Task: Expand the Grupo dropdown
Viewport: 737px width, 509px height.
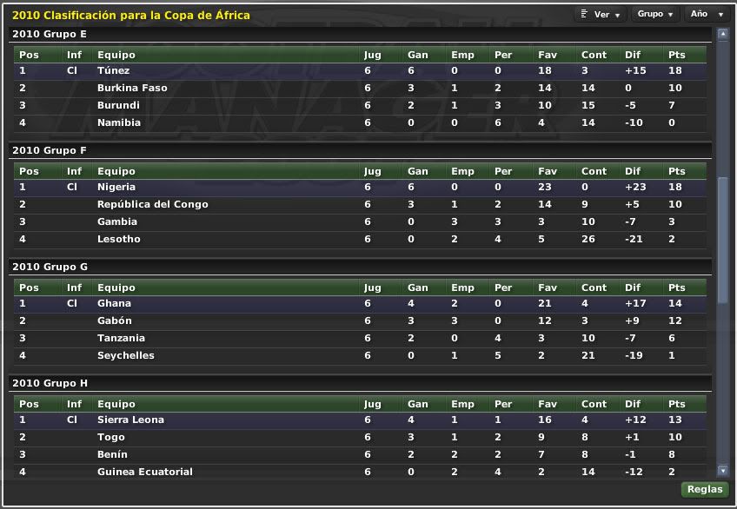Action: (x=655, y=15)
